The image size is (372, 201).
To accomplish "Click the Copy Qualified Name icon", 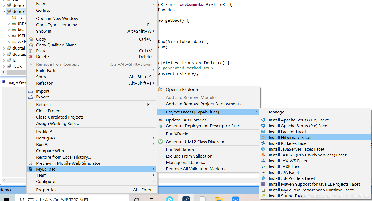I will 31,45.
